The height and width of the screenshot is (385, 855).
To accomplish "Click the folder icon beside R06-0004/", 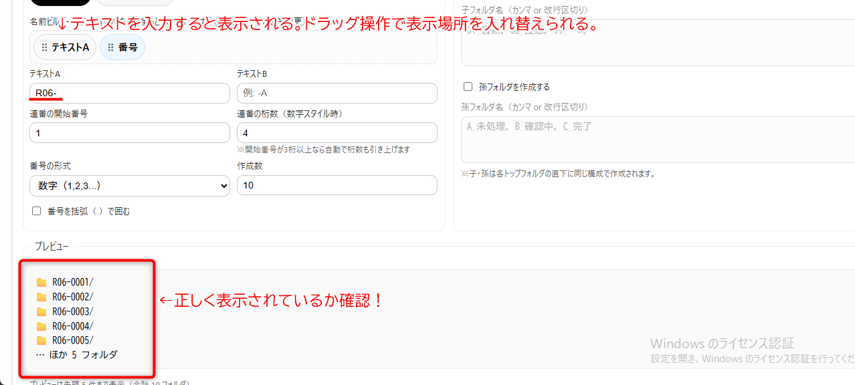I will point(41,326).
